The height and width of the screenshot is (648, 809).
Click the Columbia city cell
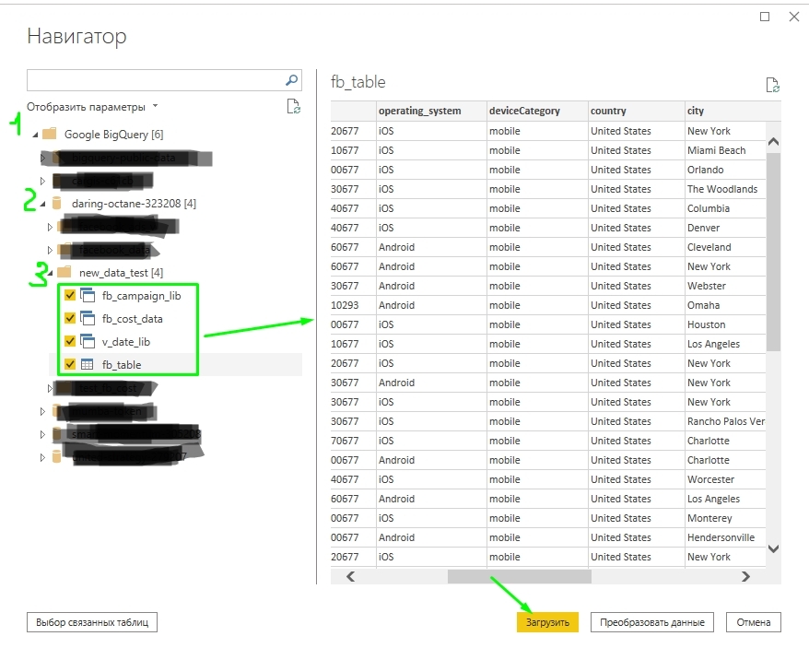click(725, 208)
